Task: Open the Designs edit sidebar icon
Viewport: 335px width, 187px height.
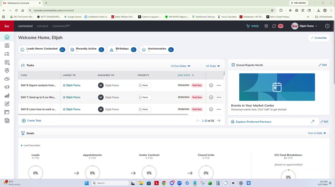Action: [x=7, y=104]
